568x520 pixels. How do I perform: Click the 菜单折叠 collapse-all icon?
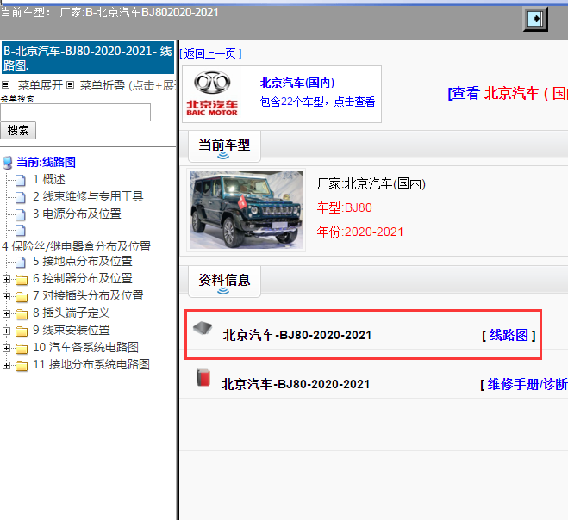tap(71, 85)
